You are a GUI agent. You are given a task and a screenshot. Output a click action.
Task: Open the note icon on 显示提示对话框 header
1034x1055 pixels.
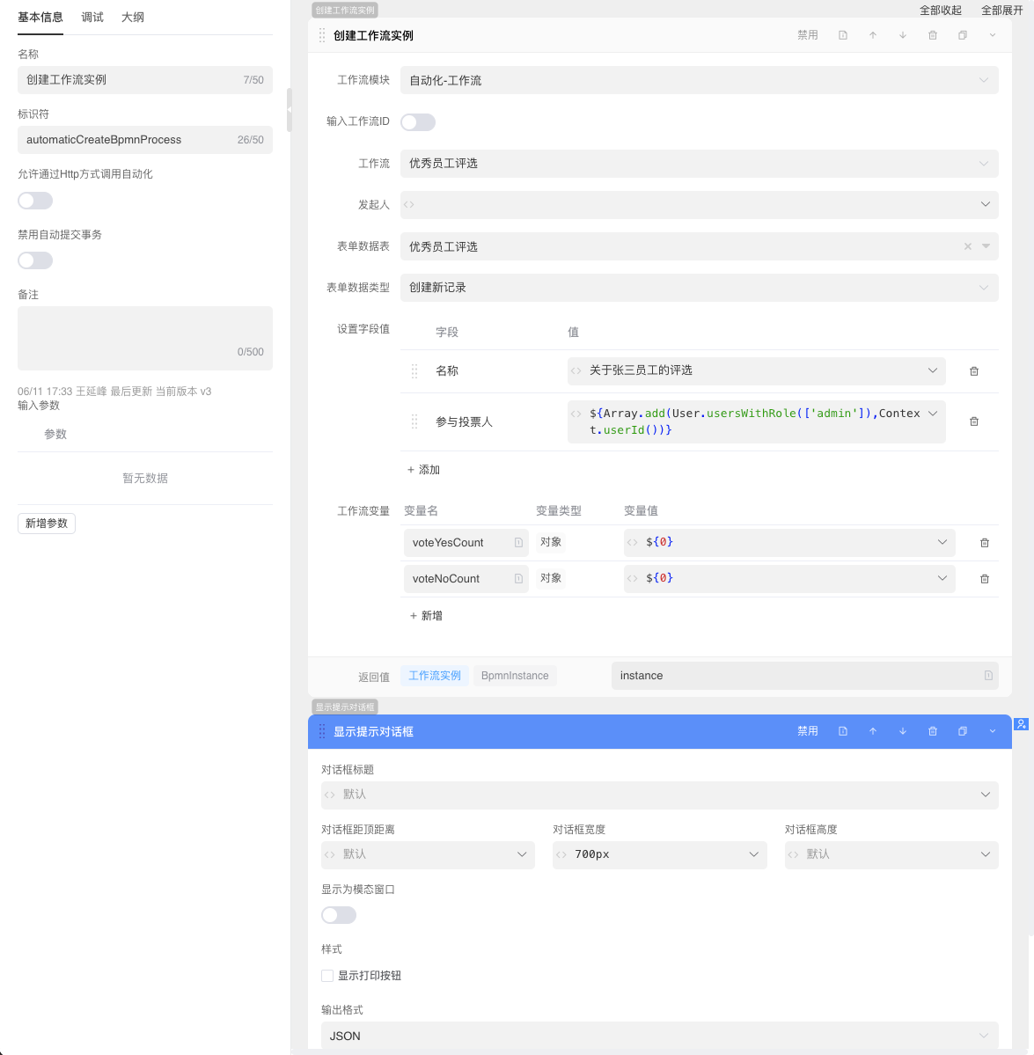(x=843, y=731)
